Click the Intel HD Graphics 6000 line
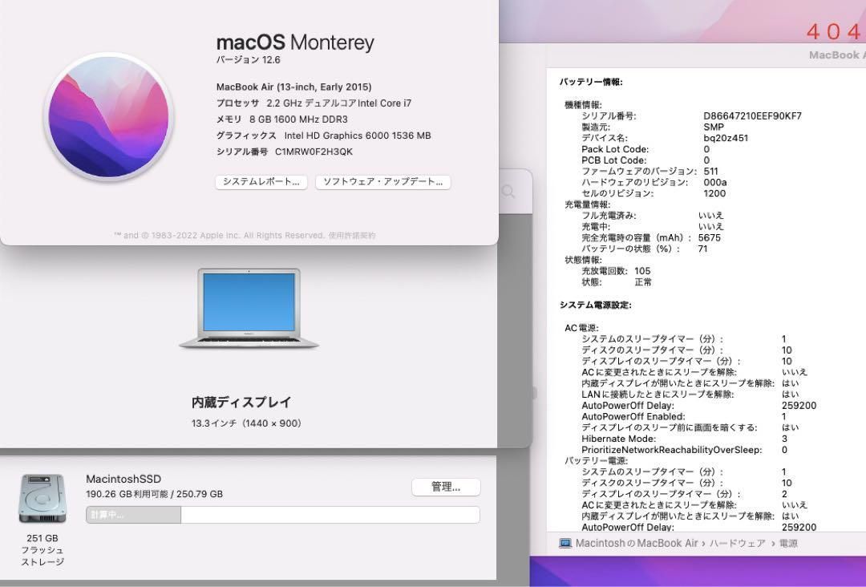The image size is (866, 587). click(x=324, y=136)
